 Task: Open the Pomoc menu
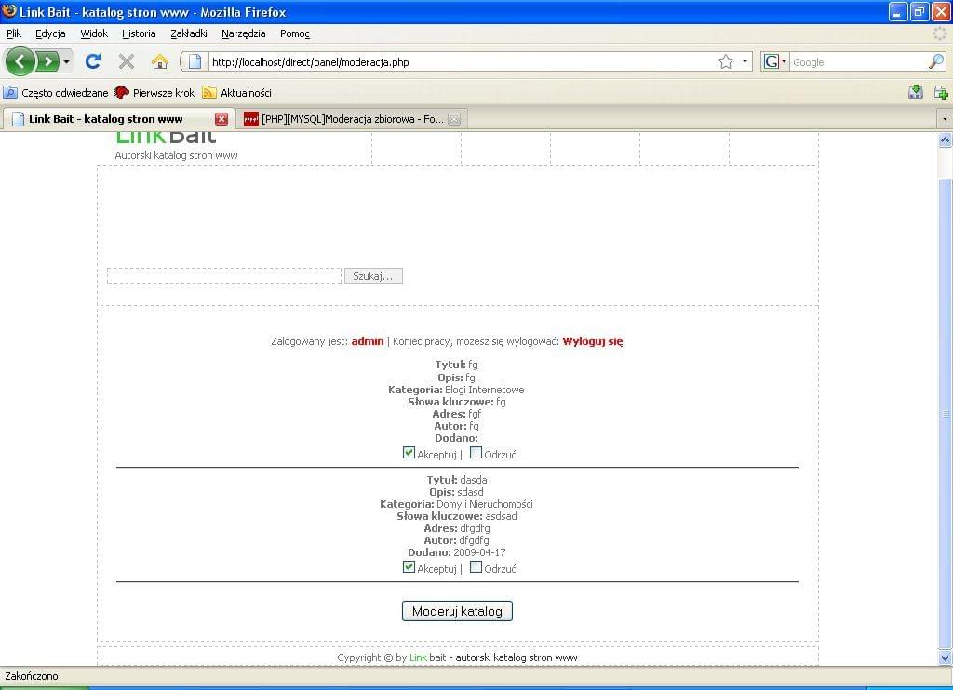(295, 33)
